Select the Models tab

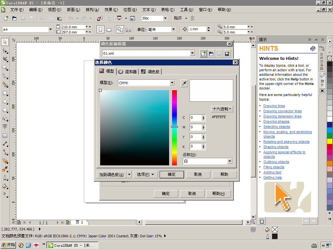point(107,71)
